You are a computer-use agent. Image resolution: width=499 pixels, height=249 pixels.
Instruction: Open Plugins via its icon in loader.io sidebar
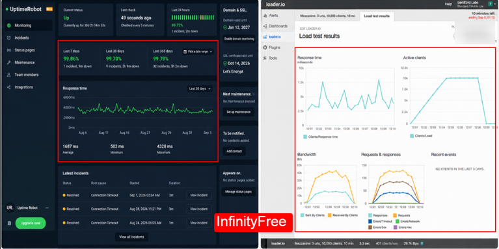point(265,47)
